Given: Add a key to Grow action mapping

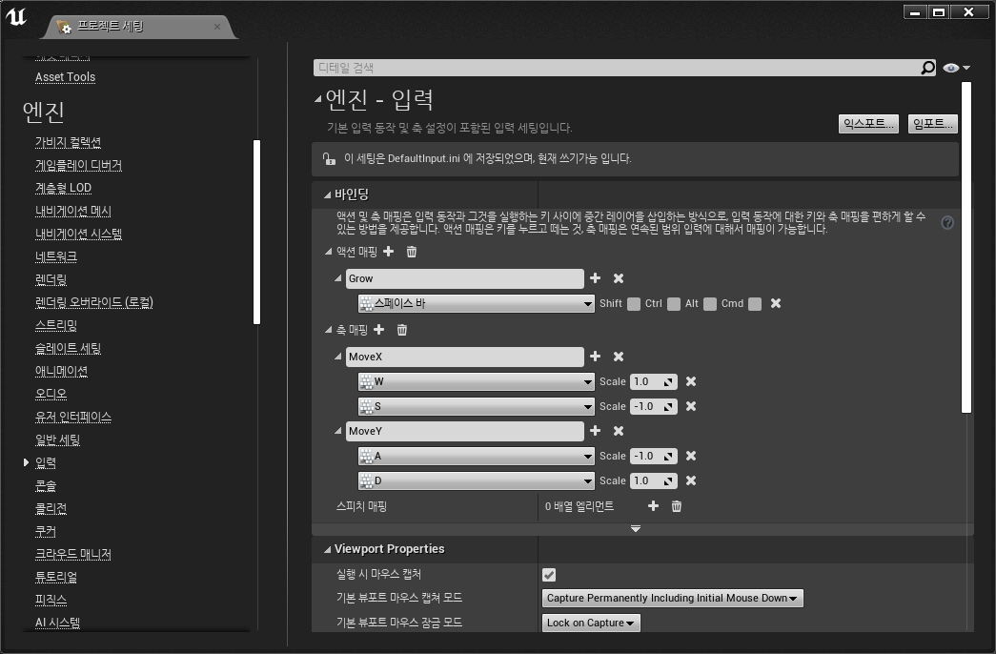Looking at the screenshot, I should (595, 278).
